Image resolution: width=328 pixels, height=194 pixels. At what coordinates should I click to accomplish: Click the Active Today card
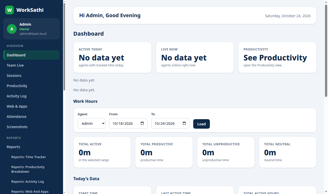pos(112,57)
